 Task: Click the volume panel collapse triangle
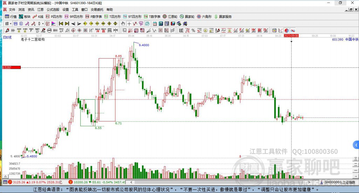(x=6, y=176)
